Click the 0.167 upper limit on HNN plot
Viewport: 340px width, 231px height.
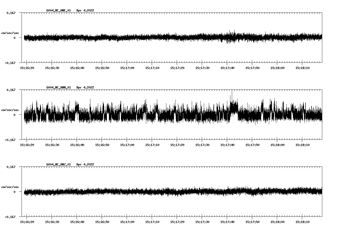coord(11,90)
